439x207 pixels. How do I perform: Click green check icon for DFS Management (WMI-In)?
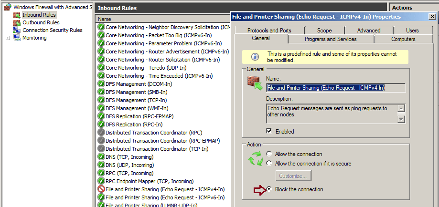[x=101, y=108]
